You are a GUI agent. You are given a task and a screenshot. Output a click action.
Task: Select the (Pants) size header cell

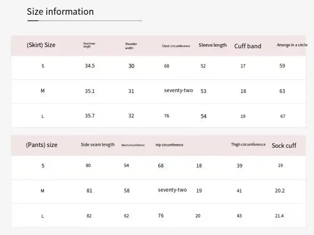click(x=42, y=145)
